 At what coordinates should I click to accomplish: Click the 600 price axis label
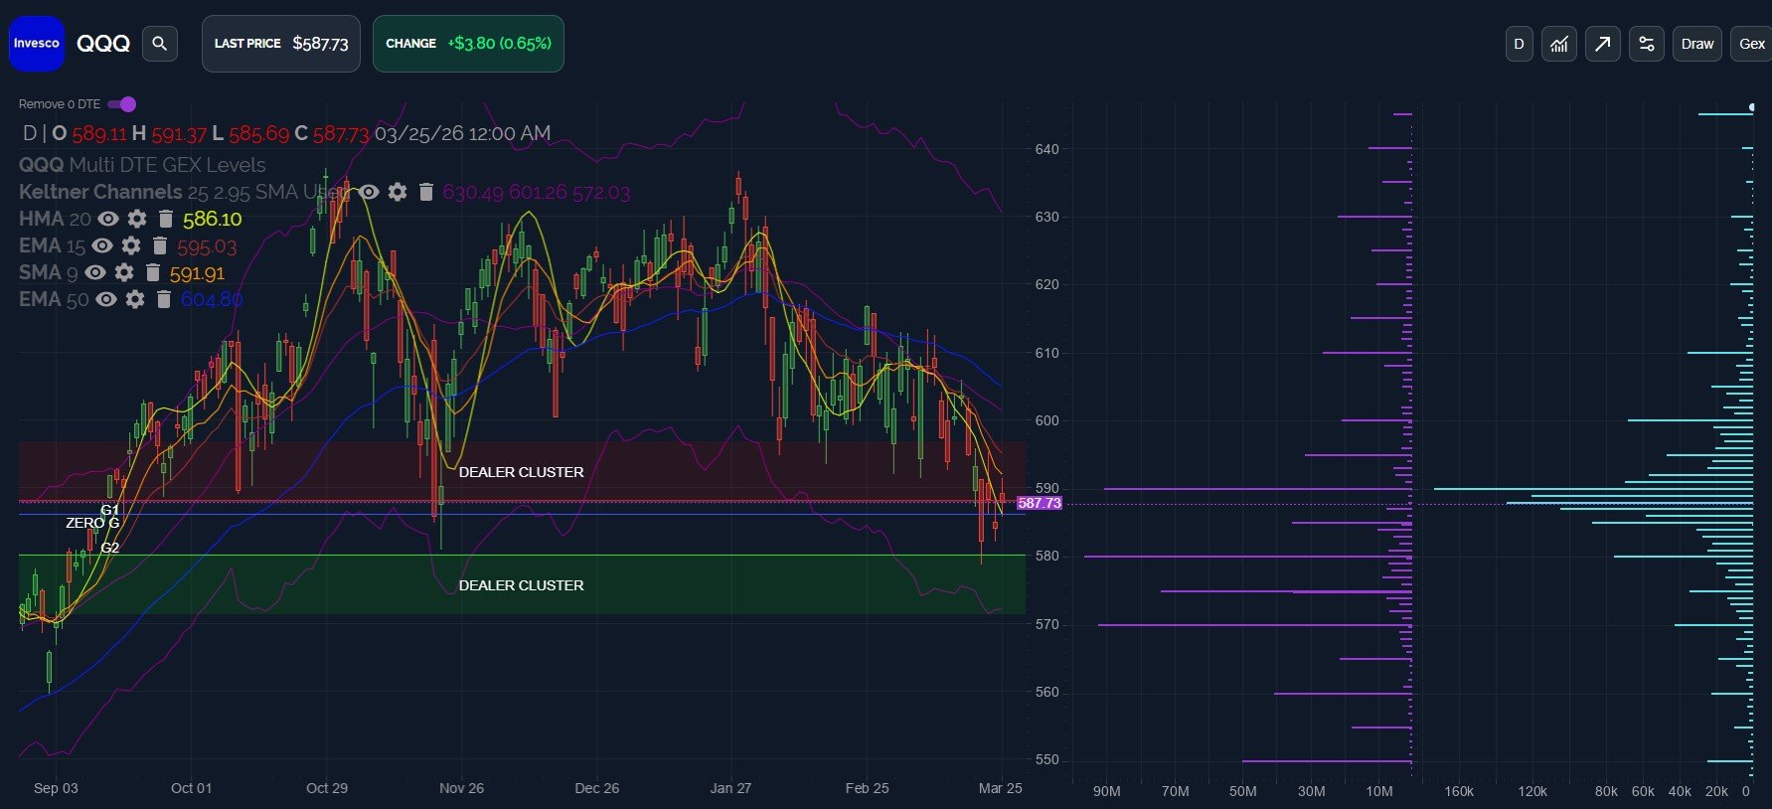click(x=1047, y=420)
